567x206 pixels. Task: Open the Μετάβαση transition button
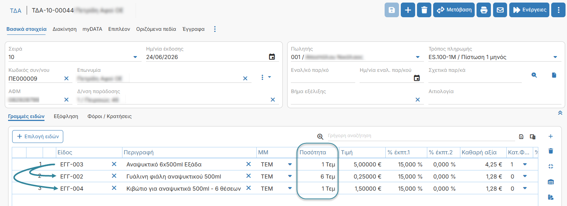coord(454,10)
